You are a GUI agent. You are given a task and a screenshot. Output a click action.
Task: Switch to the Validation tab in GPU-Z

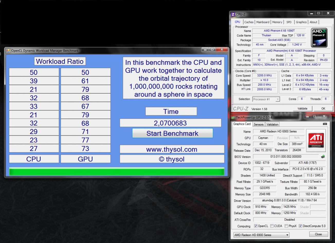(x=272, y=125)
